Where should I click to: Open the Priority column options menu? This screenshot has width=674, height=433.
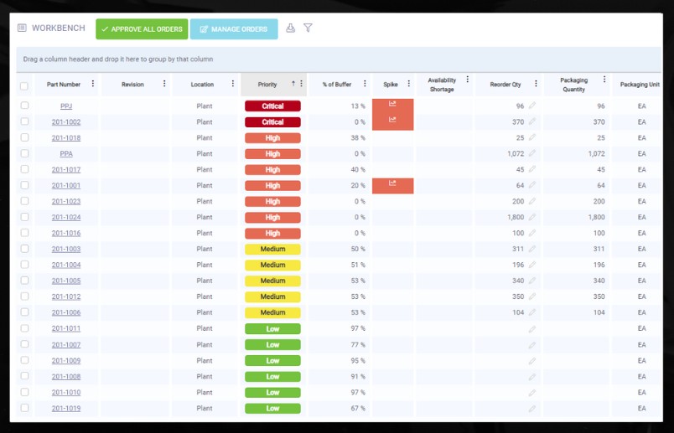click(x=302, y=84)
